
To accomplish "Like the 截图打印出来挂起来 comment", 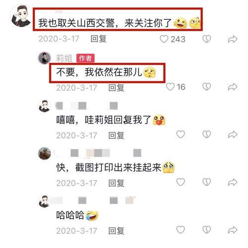I will click(181, 182).
